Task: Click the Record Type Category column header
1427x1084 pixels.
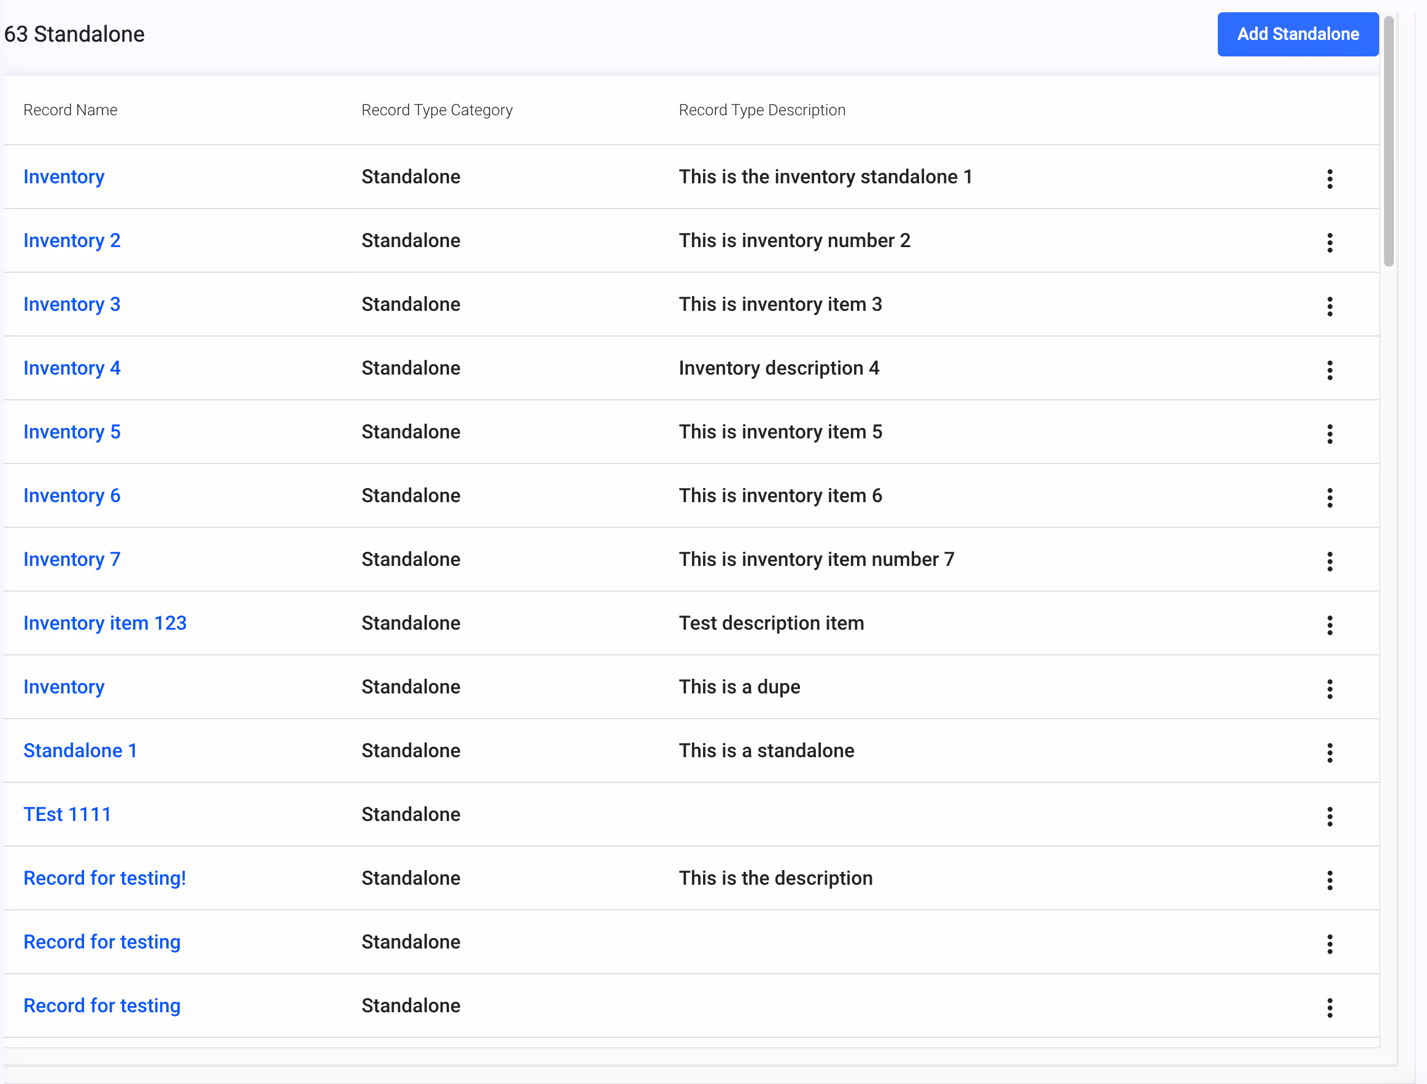Action: [436, 110]
